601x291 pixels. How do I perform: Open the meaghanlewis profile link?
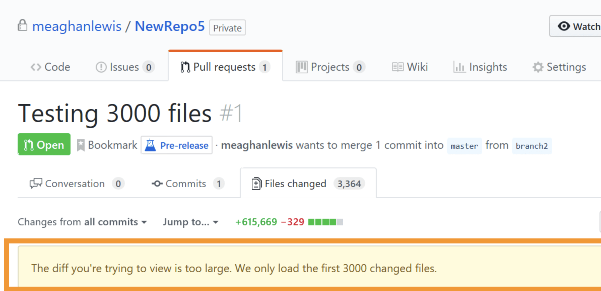pos(77,26)
